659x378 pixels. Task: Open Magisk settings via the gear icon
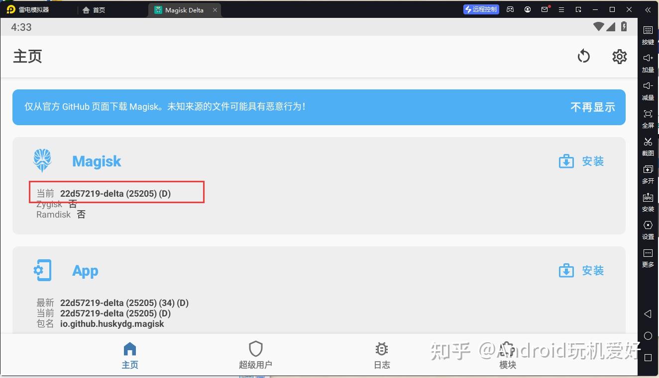point(619,56)
